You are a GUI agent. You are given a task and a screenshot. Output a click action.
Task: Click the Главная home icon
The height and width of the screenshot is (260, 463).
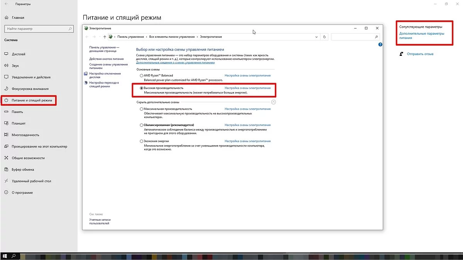pos(7,18)
